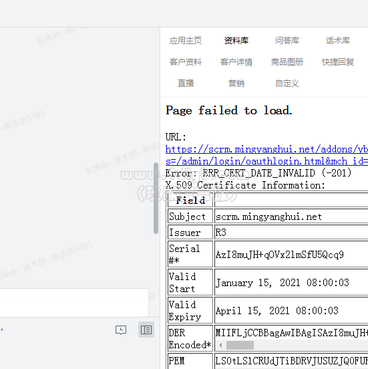The height and width of the screenshot is (369, 368).
Task: Click the PEM encoded string LS0tLS1CRUdJ
Action: (292, 361)
